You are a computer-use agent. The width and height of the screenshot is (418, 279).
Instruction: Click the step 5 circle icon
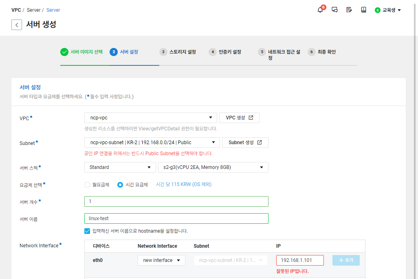262,52
